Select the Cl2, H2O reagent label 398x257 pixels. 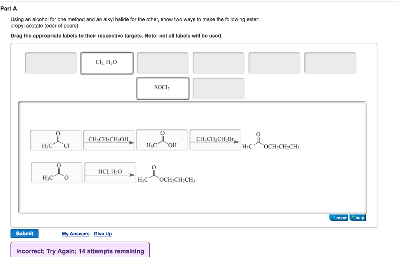click(x=107, y=62)
